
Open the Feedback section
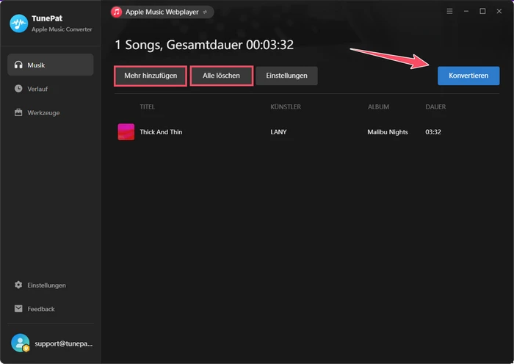pos(51,309)
